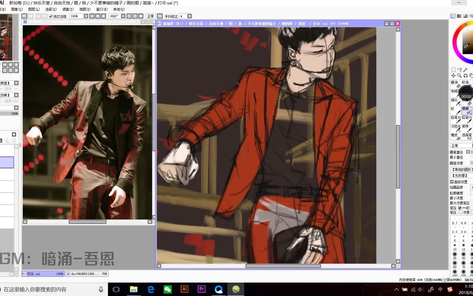The width and height of the screenshot is (473, 296).
Task: Collapse the 高级设置 advanced settings section
Action: tap(452, 182)
